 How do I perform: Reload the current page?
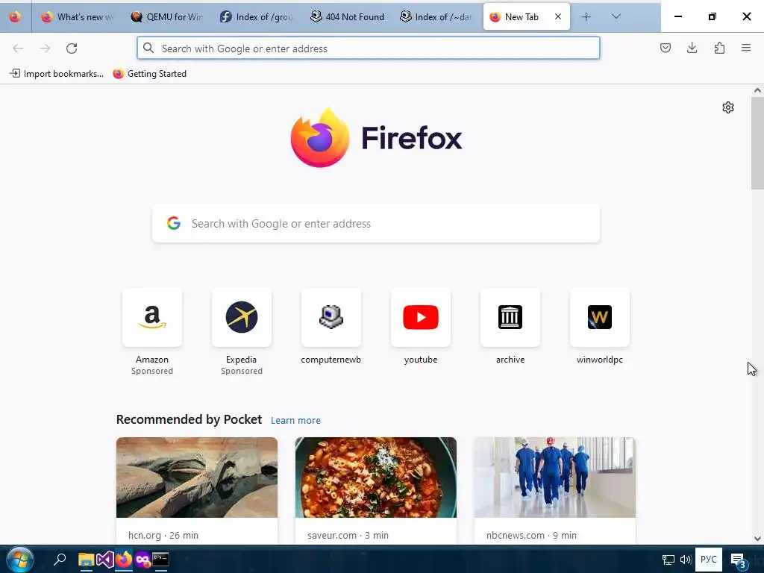[72, 48]
